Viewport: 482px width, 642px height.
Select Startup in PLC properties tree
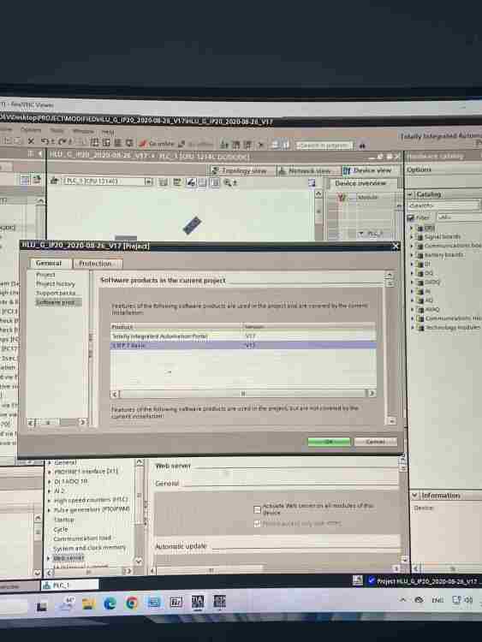coord(64,520)
